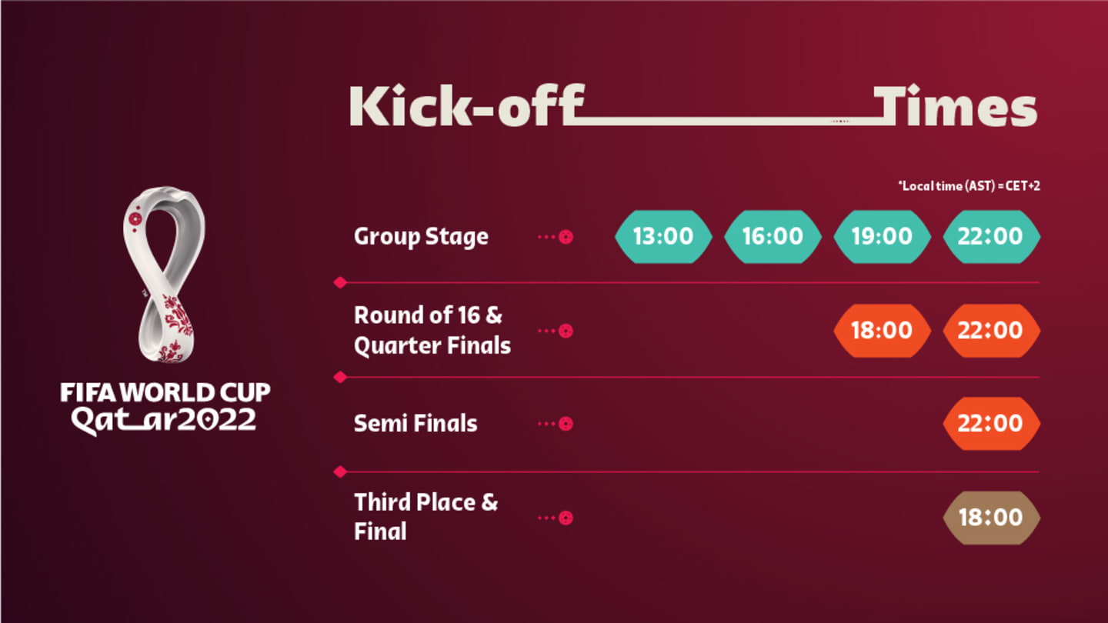Click the diamond marker below Semi Finals row
1108x623 pixels.
(x=340, y=471)
